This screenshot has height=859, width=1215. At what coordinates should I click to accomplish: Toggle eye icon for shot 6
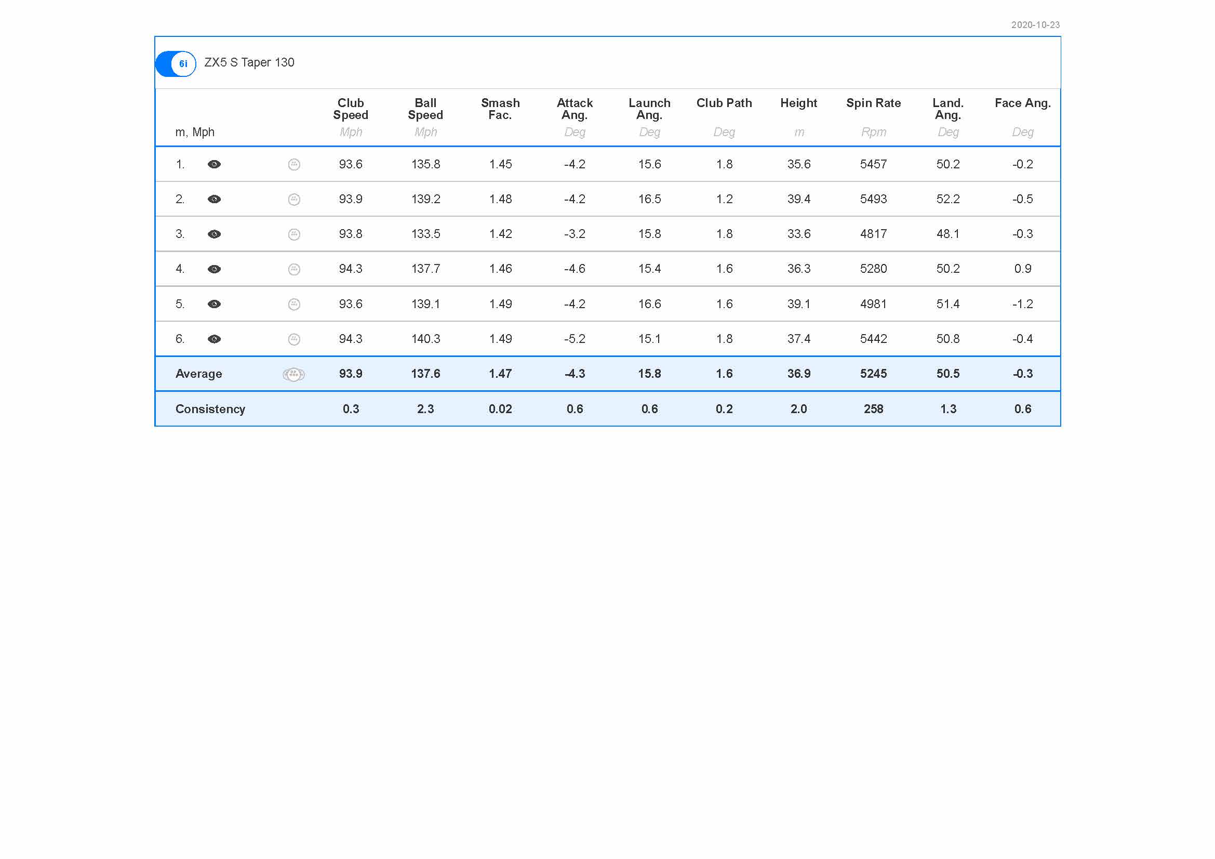click(x=215, y=339)
